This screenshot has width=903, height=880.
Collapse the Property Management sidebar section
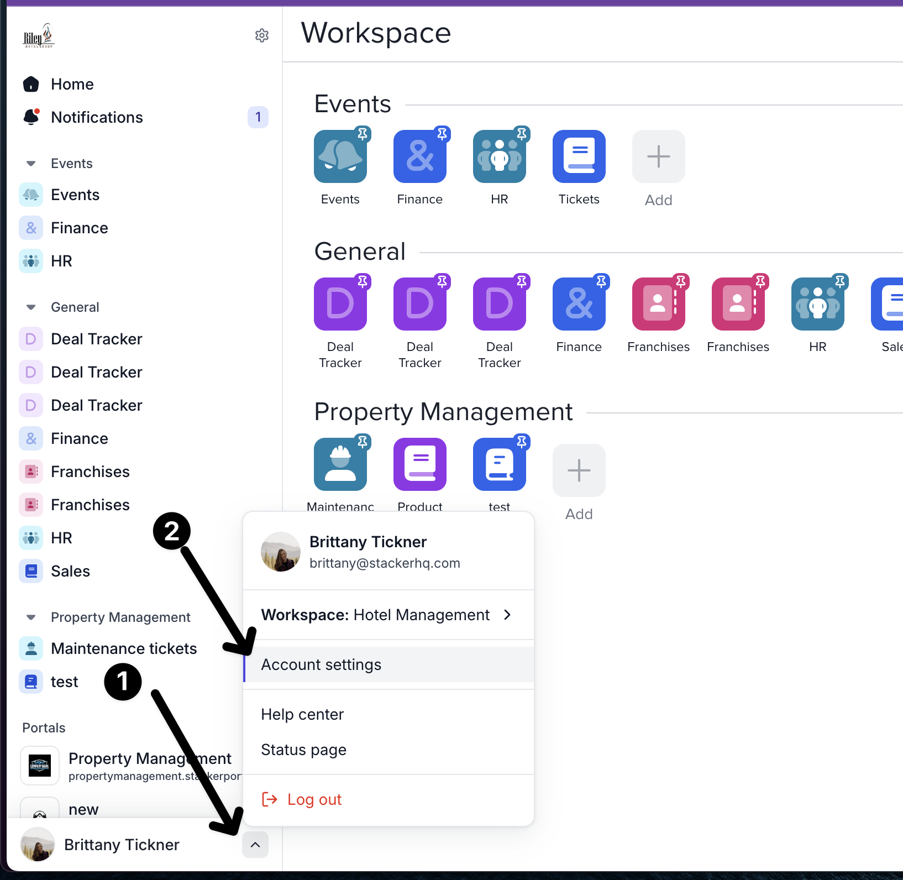click(31, 617)
